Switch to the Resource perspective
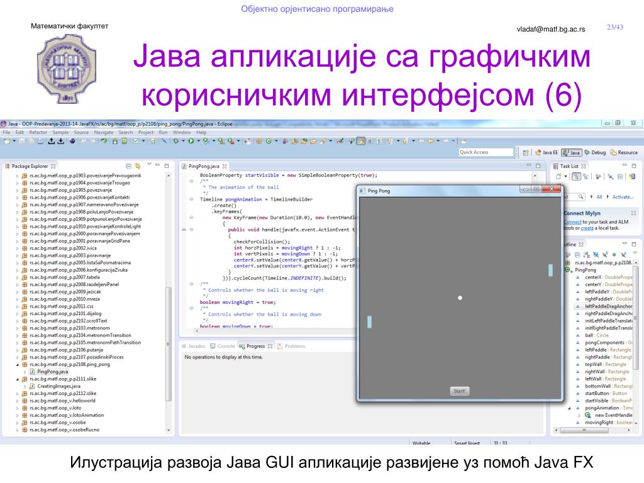Image resolution: width=644 pixels, height=483 pixels. click(624, 152)
